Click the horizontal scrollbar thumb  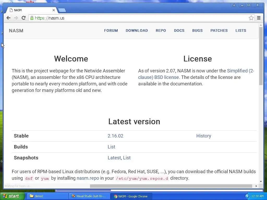[171, 186]
